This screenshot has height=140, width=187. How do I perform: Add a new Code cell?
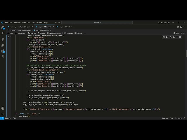10,33
